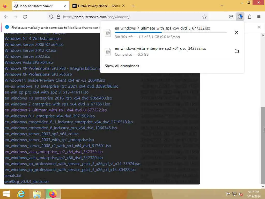Open serials.txt link
Screen dimensions: 265x199
13,176
